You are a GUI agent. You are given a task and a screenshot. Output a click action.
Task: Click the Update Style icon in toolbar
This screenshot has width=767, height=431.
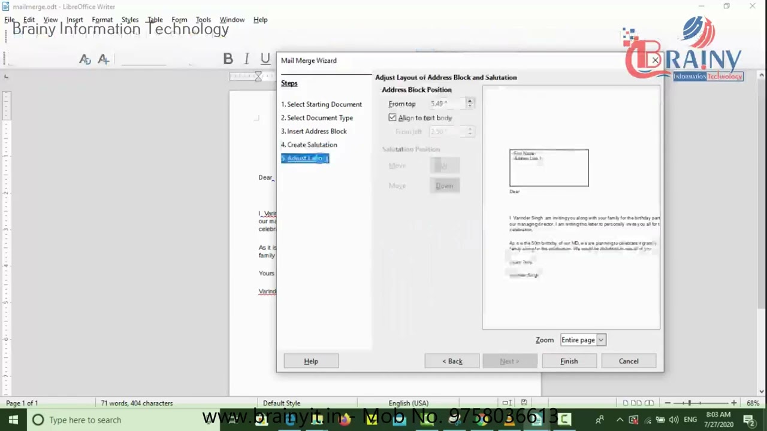pos(85,59)
